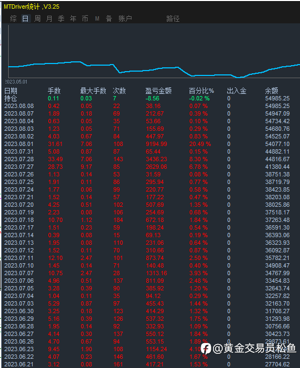300x368 pixels.
Task: Select the 2023.07.19 date row
Action: pos(19,212)
